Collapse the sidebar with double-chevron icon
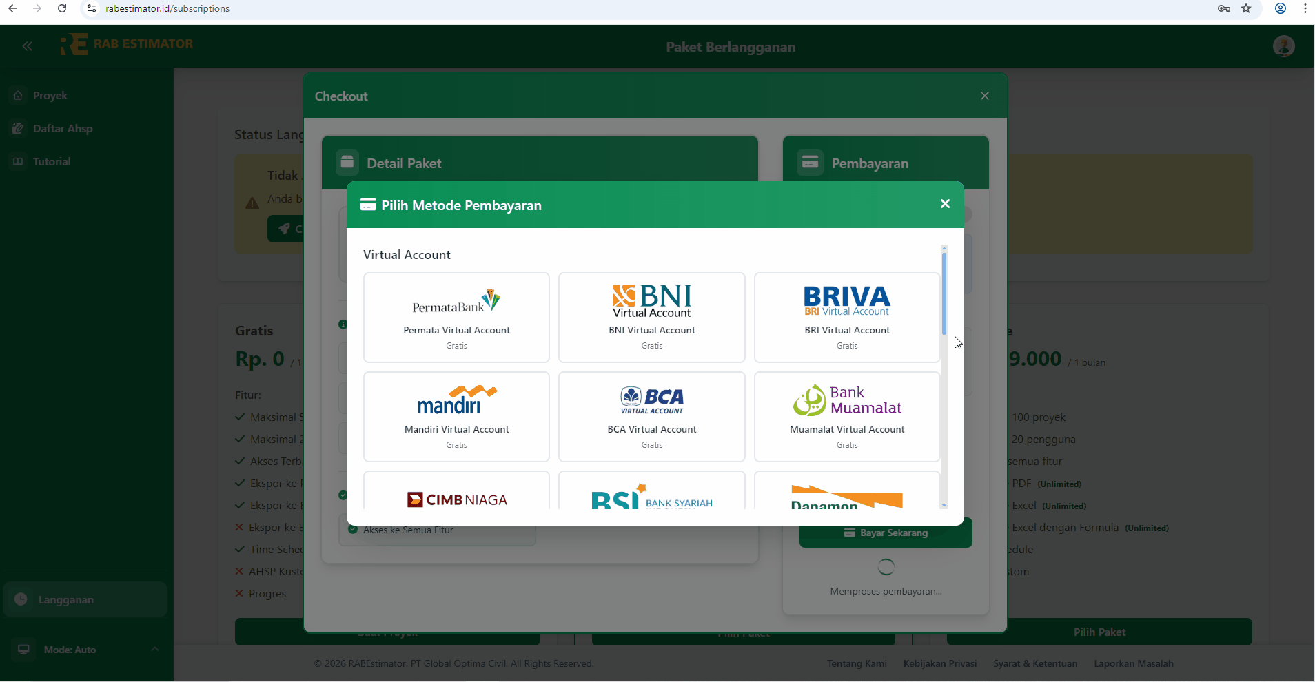This screenshot has width=1315, height=682. pos(28,46)
